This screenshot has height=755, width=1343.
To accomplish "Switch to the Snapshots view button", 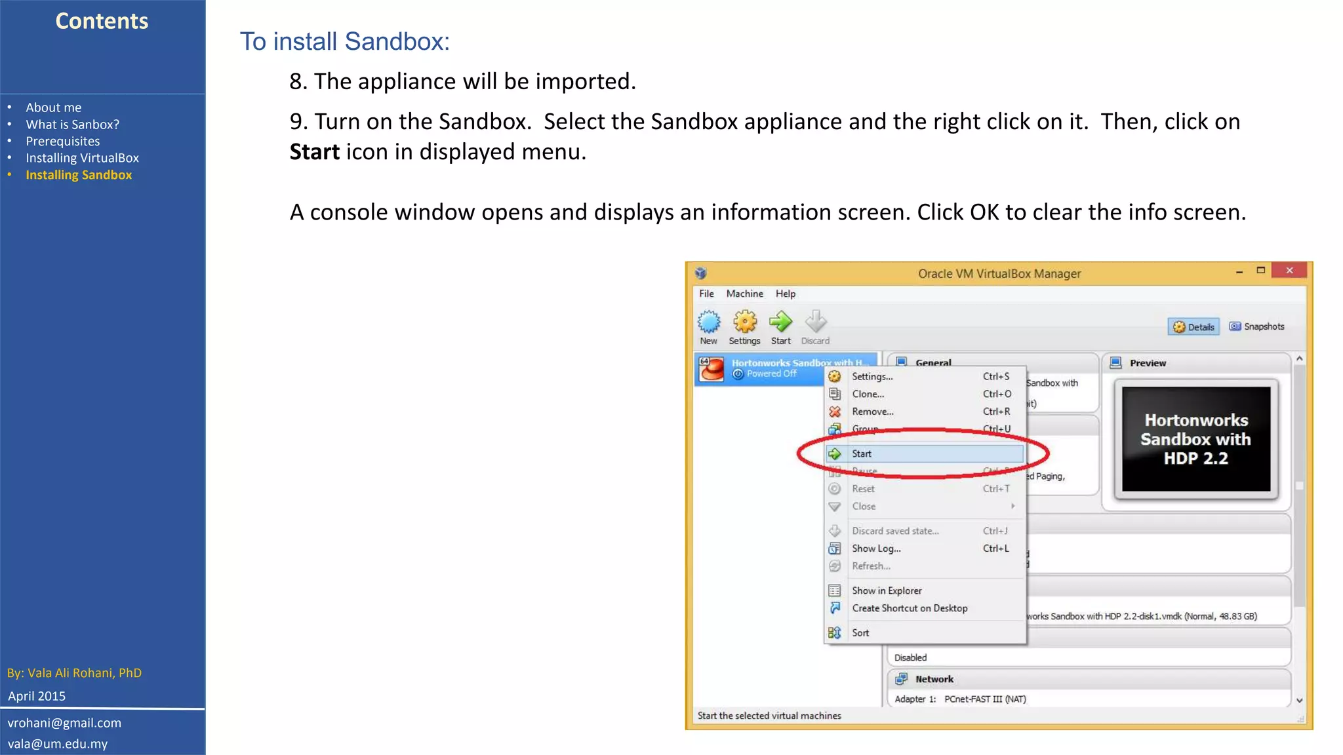I will point(1256,326).
